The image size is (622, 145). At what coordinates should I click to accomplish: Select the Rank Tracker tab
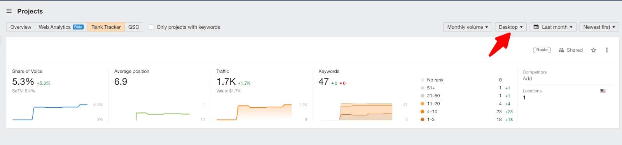click(x=106, y=27)
